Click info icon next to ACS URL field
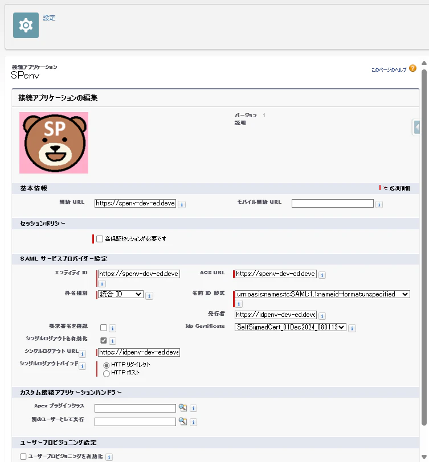Viewport: 429px width, 462px height. (x=322, y=275)
